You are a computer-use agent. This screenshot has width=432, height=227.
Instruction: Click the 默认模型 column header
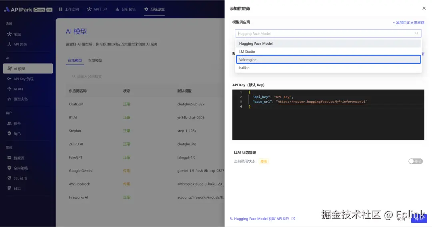pyautogui.click(x=184, y=91)
